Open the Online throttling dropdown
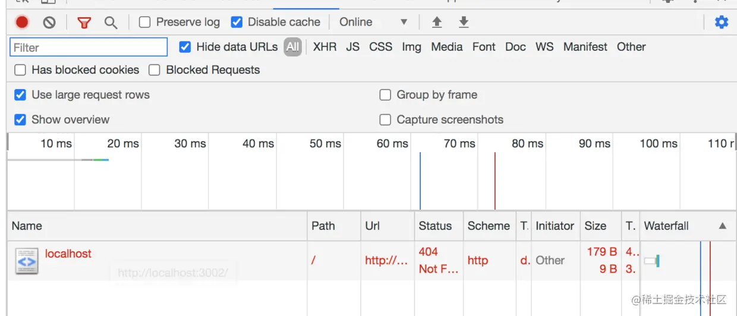This screenshot has width=737, height=316. click(373, 23)
